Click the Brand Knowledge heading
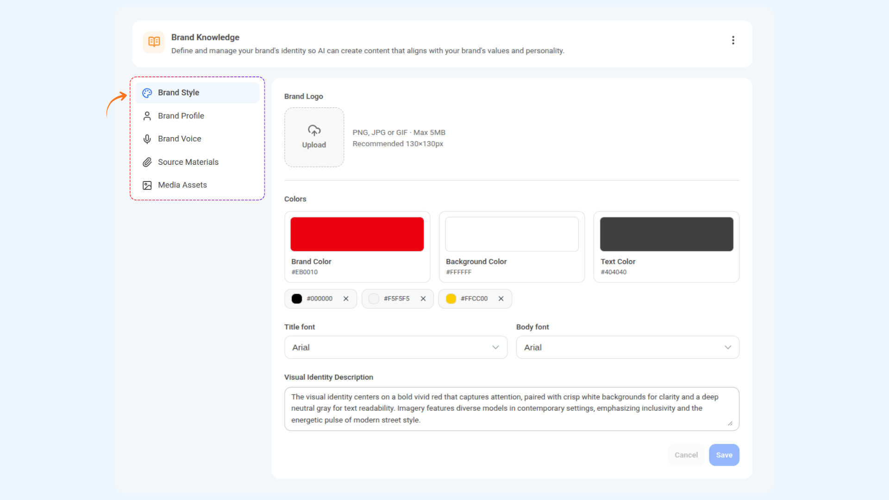 tap(205, 37)
